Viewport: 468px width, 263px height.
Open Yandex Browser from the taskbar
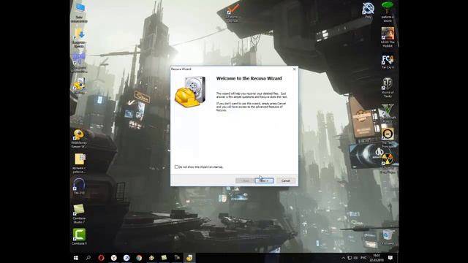[x=114, y=258]
